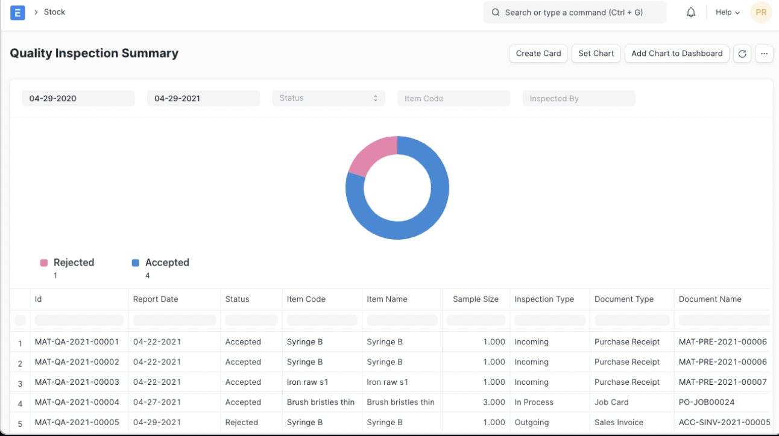Go to the Stock breadcrumb
The image size is (779, 436).
54,12
